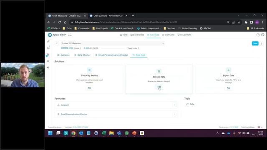Close the Orbit (Holidays) browser tab
Screen dimensions: 267x150
click(x=85, y=16)
